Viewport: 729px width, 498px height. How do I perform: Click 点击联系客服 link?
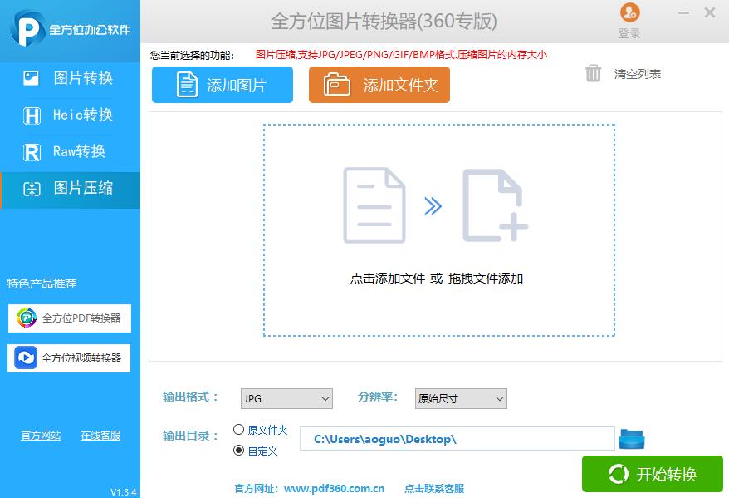point(434,488)
